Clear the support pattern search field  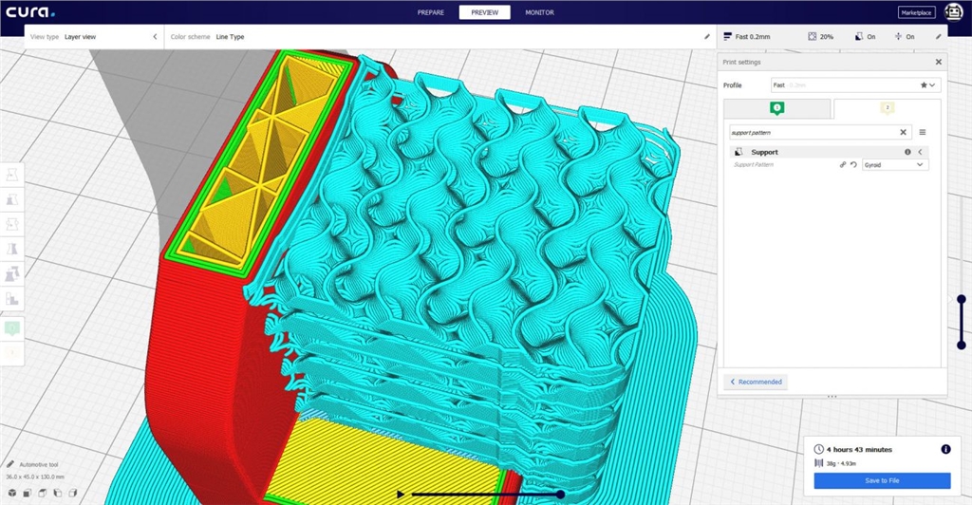pos(903,132)
